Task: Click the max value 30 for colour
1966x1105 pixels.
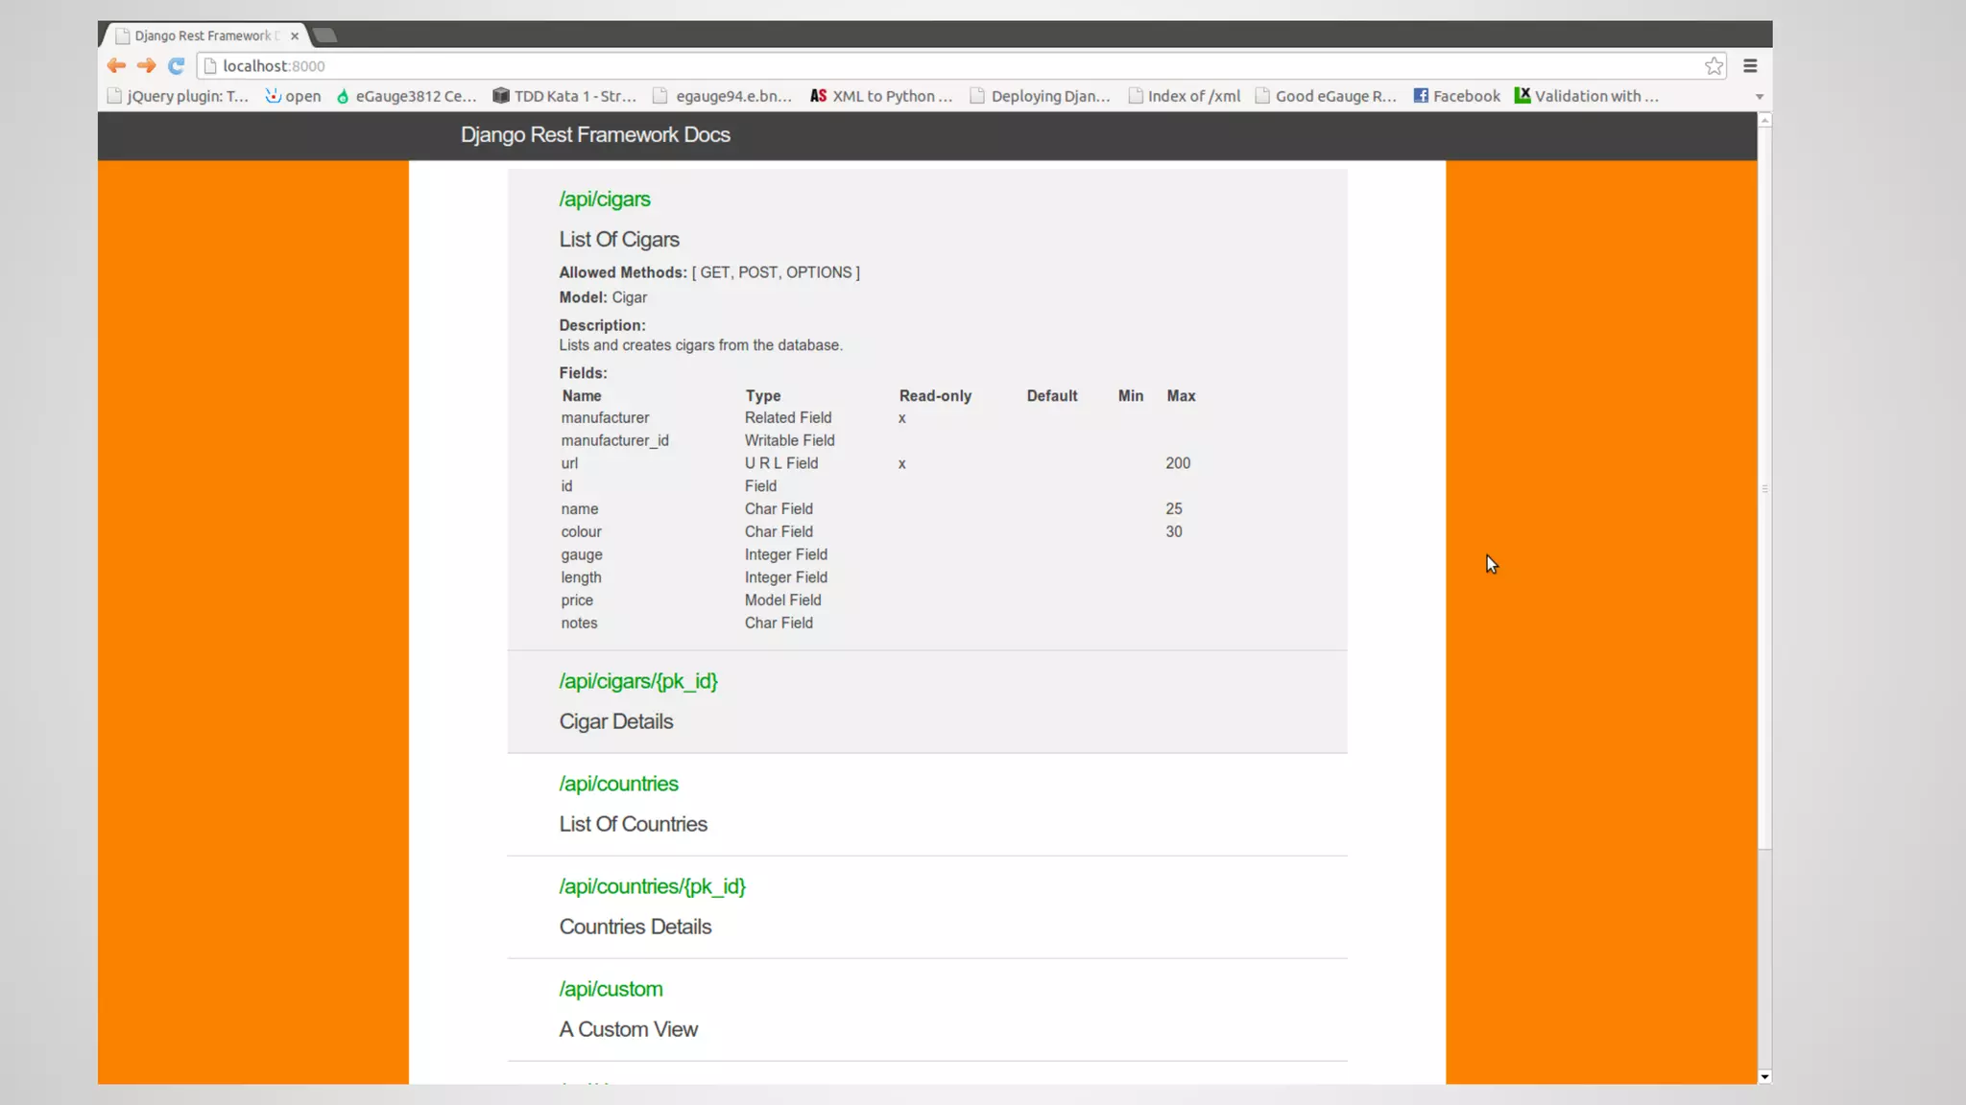Action: pyautogui.click(x=1174, y=532)
